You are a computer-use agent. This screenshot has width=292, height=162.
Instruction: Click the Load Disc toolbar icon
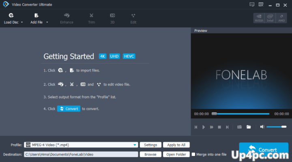pos(11,15)
